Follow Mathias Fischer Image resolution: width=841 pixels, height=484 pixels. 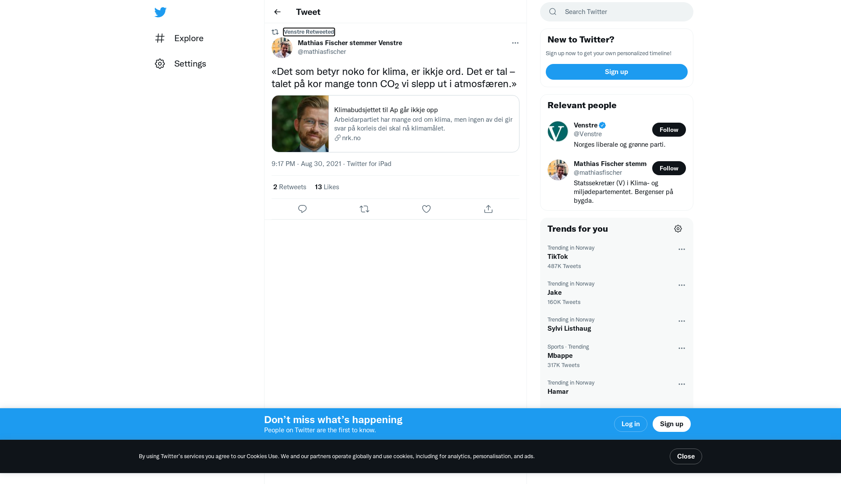tap(669, 168)
